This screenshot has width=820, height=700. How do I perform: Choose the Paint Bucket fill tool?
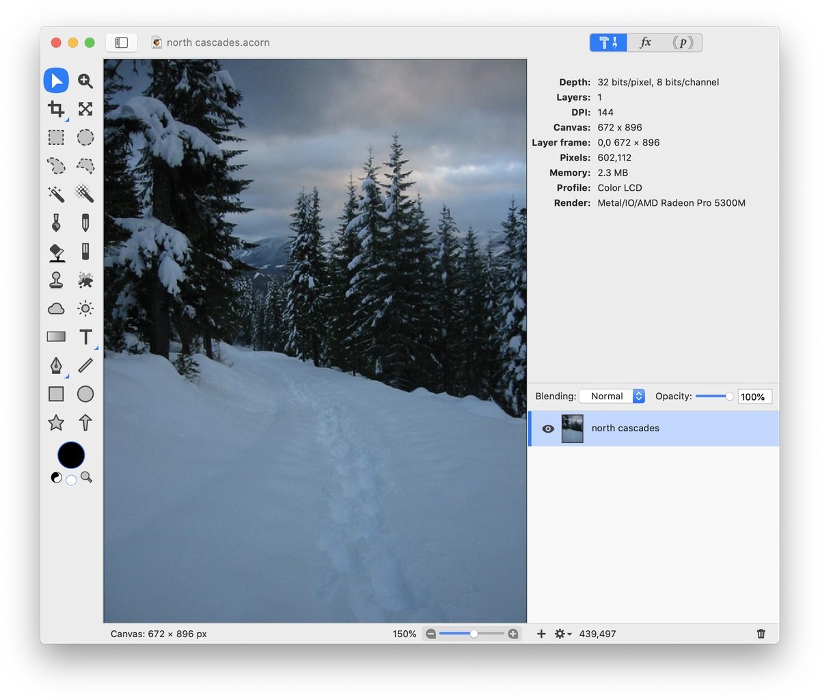57,252
